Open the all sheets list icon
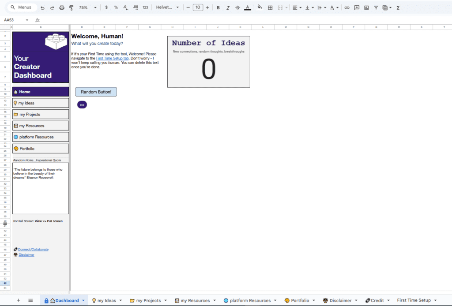The image size is (452, 306). tap(30, 300)
